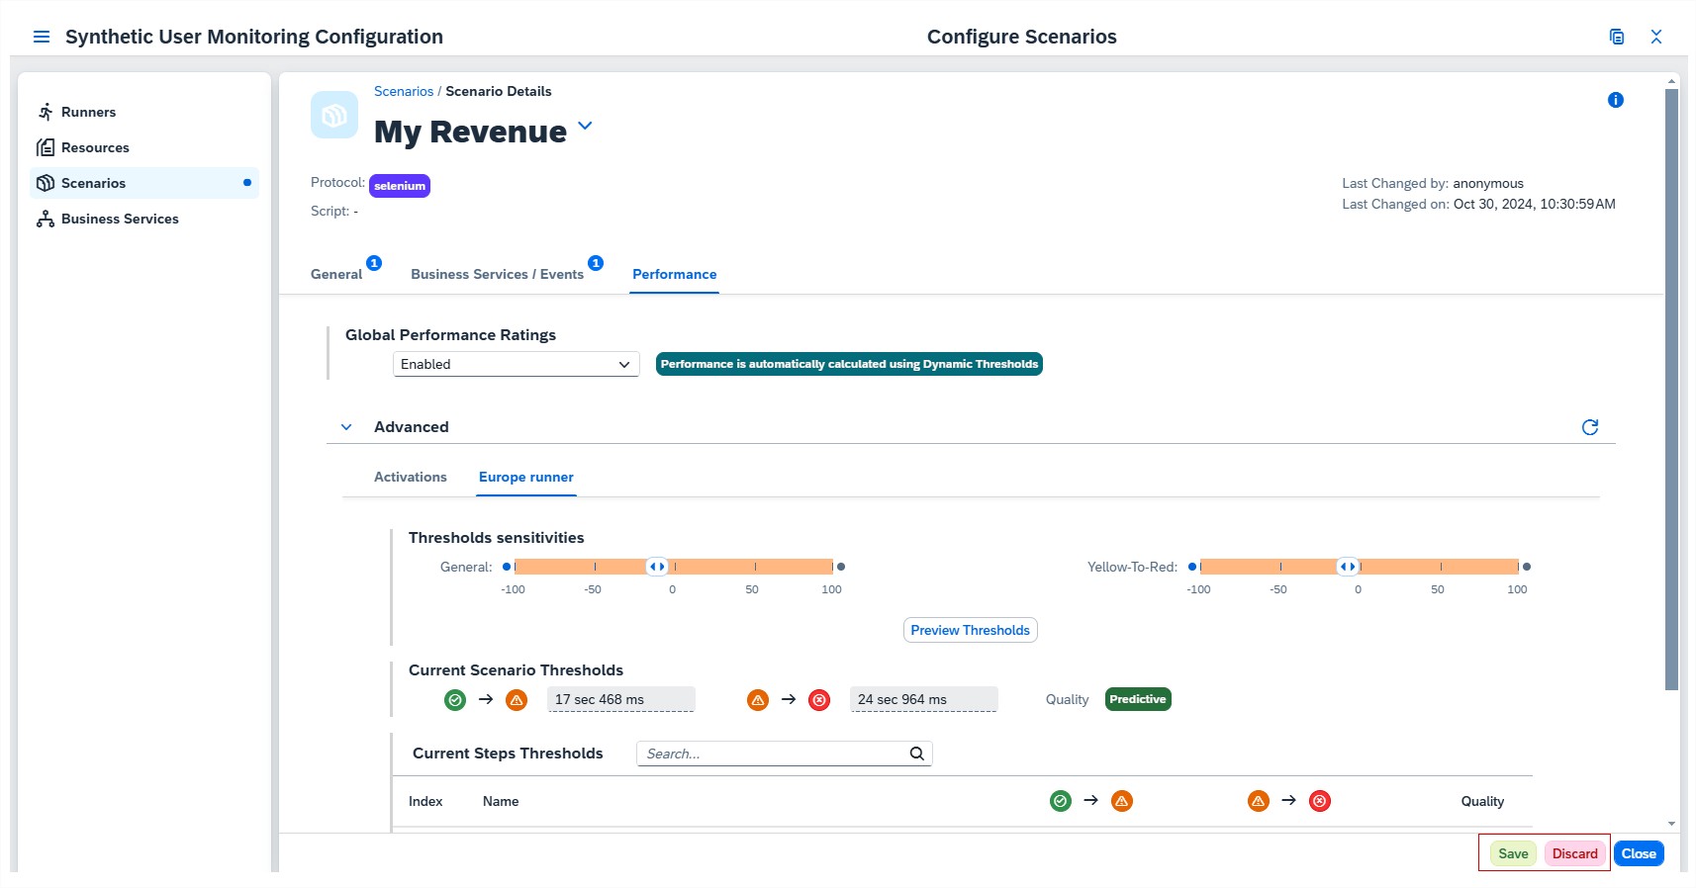Click the Current Steps Thresholds search field
This screenshot has width=1696, height=888.
(772, 754)
